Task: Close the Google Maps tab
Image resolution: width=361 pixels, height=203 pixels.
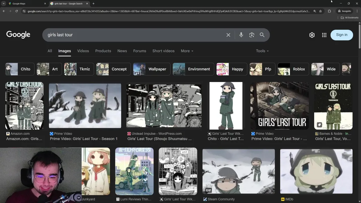Action: tap(45, 4)
